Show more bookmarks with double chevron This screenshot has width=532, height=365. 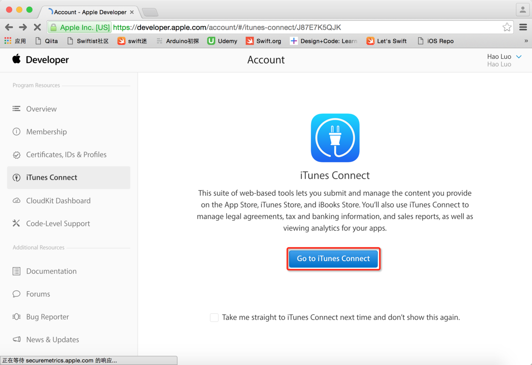click(526, 41)
